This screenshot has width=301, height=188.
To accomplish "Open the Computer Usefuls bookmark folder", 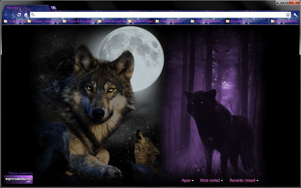I will coord(111,21).
